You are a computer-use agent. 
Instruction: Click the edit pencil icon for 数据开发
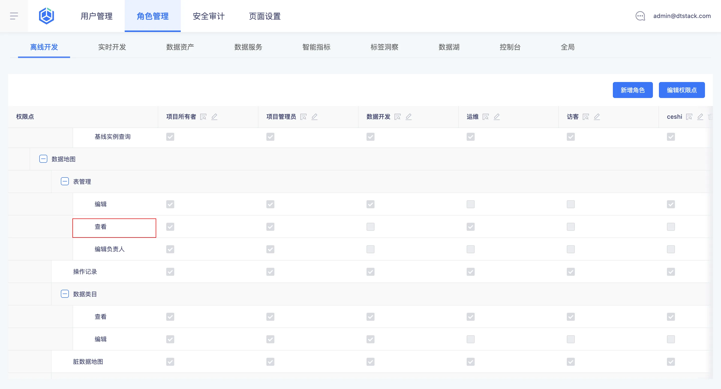(408, 117)
